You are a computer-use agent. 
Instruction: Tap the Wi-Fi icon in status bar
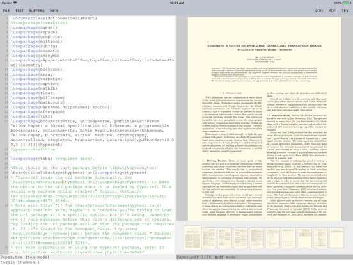(15, 3)
